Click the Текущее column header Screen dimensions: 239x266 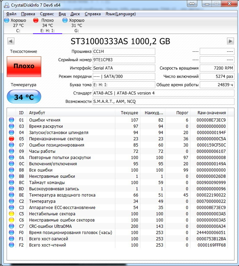point(127,113)
